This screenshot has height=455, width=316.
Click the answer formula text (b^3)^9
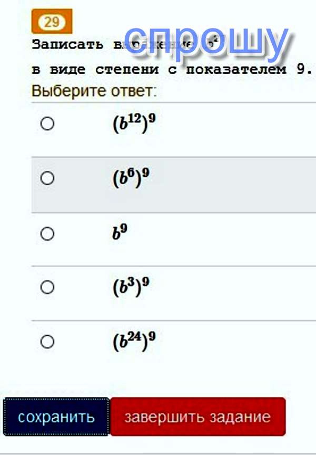coord(131,287)
